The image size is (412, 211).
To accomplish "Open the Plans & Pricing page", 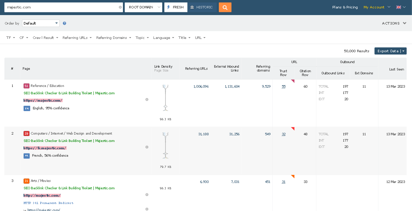I will (345, 7).
